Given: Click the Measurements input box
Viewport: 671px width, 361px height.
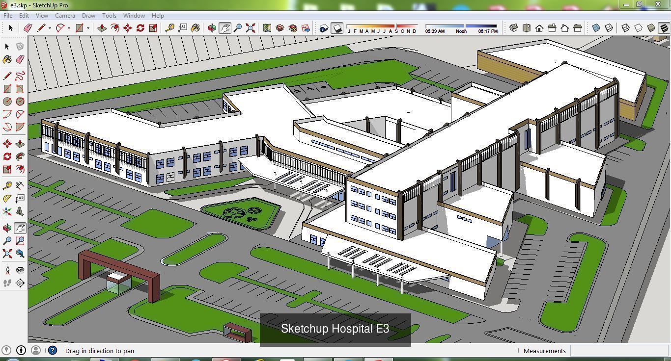Looking at the screenshot, I should point(618,351).
